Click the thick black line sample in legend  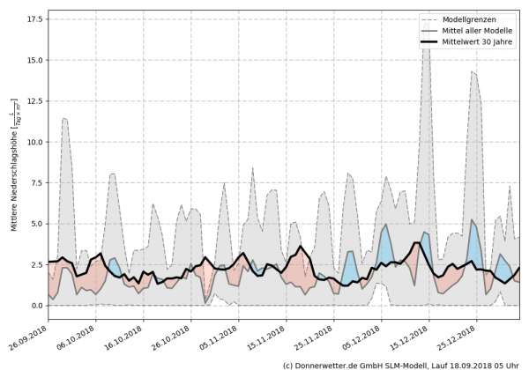click(x=431, y=41)
